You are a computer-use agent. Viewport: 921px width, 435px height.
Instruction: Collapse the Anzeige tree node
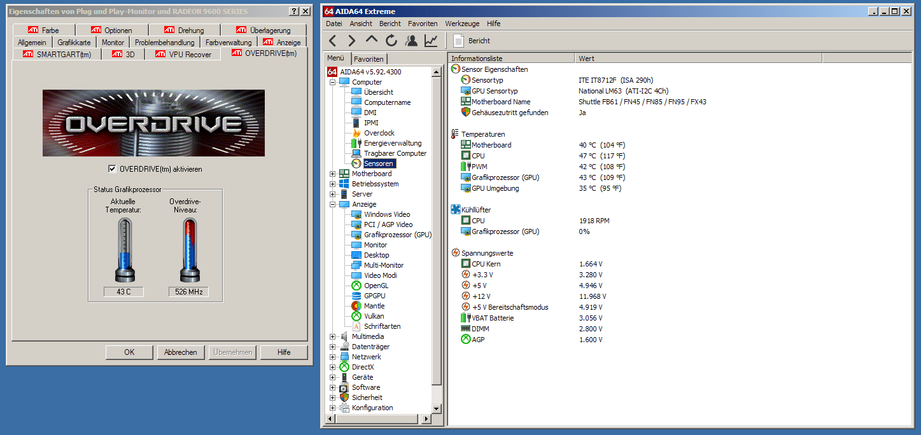(x=332, y=204)
